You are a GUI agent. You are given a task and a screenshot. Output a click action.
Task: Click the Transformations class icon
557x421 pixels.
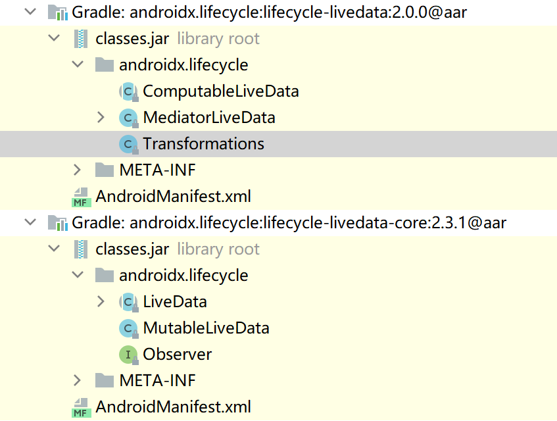pyautogui.click(x=128, y=144)
